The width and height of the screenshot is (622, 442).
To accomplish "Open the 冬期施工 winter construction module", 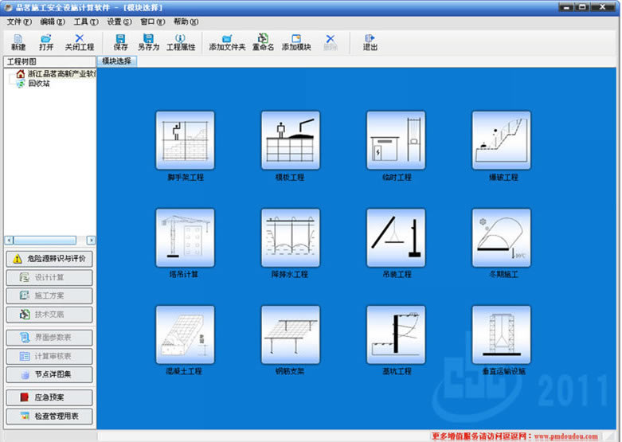I will [501, 238].
